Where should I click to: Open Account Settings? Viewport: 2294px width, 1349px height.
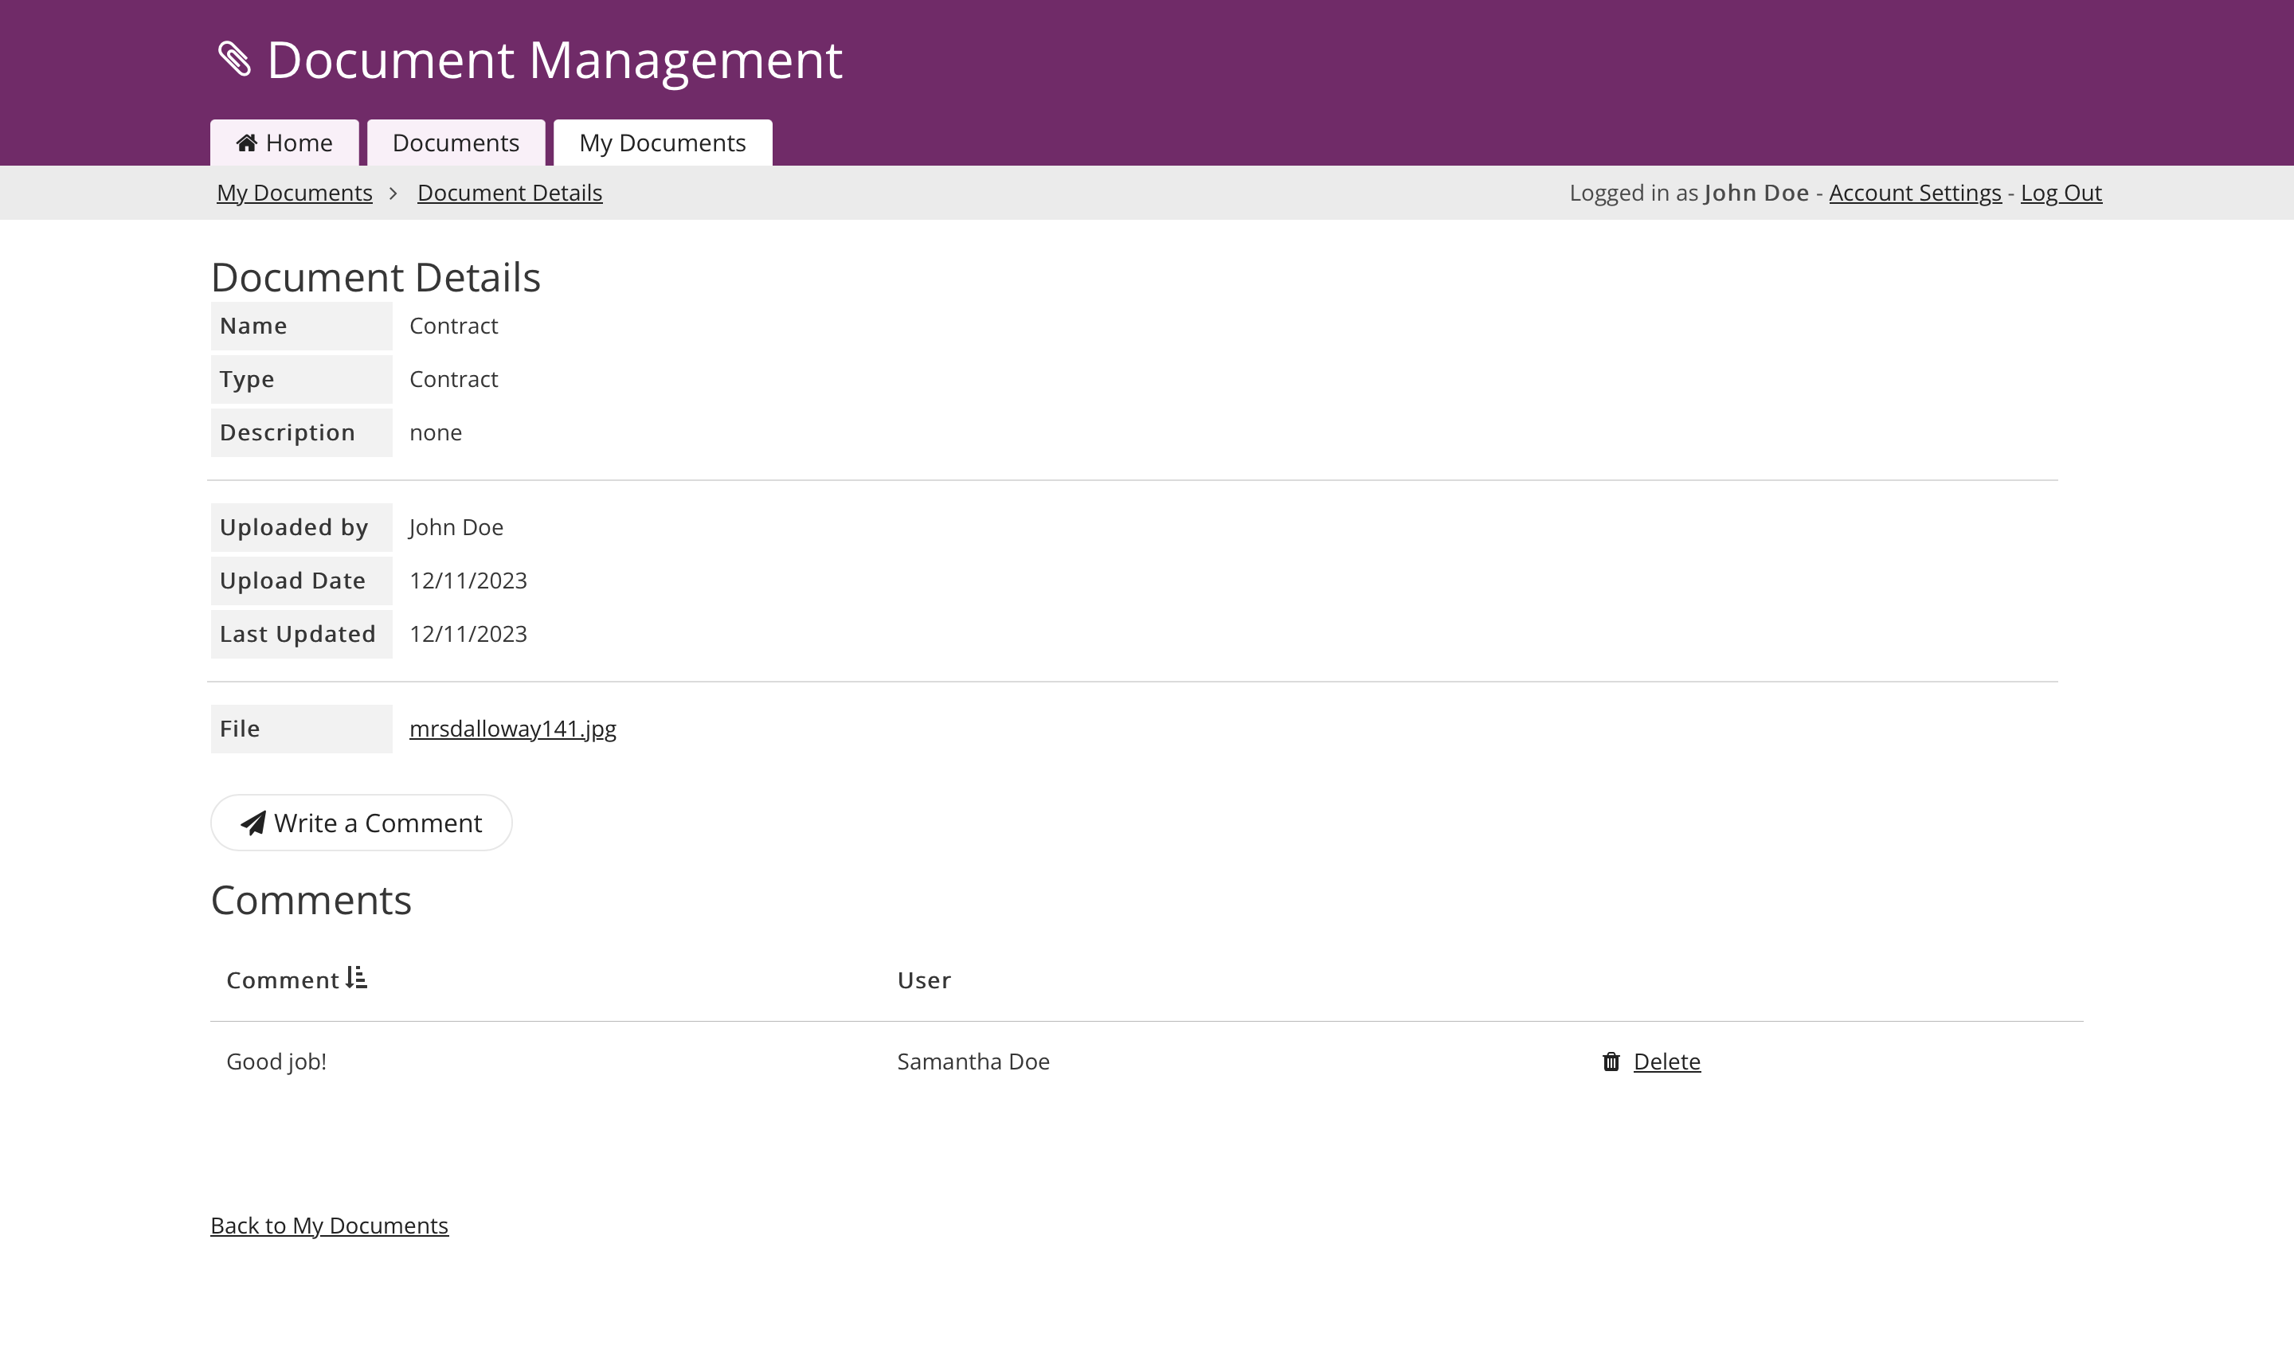(1914, 193)
